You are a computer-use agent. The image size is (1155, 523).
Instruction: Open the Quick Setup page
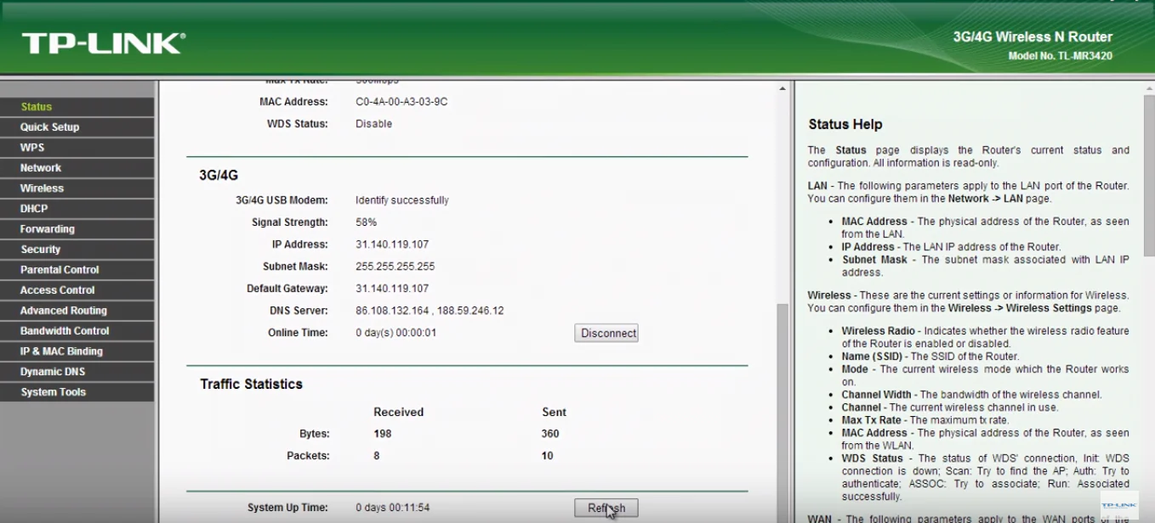pyautogui.click(x=48, y=127)
